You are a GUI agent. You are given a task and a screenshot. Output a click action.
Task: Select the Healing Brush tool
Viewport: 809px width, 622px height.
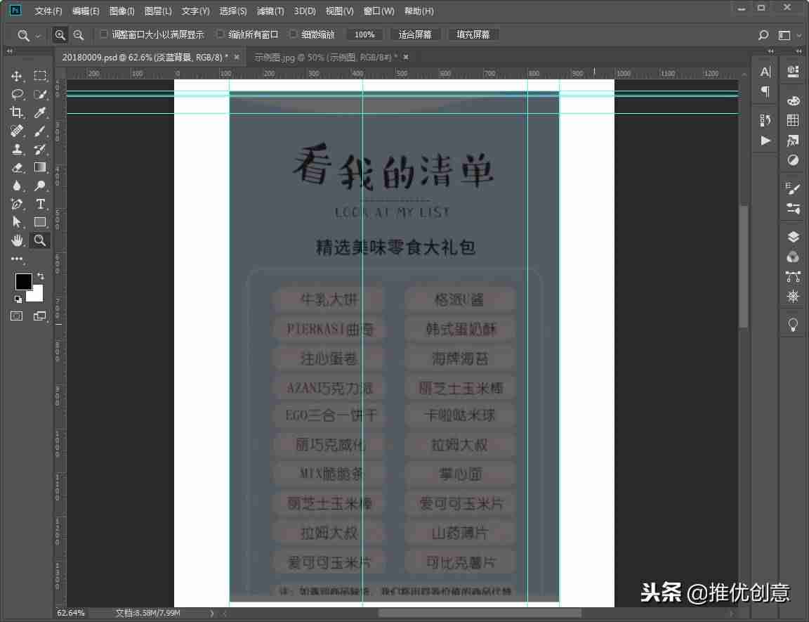pos(17,131)
